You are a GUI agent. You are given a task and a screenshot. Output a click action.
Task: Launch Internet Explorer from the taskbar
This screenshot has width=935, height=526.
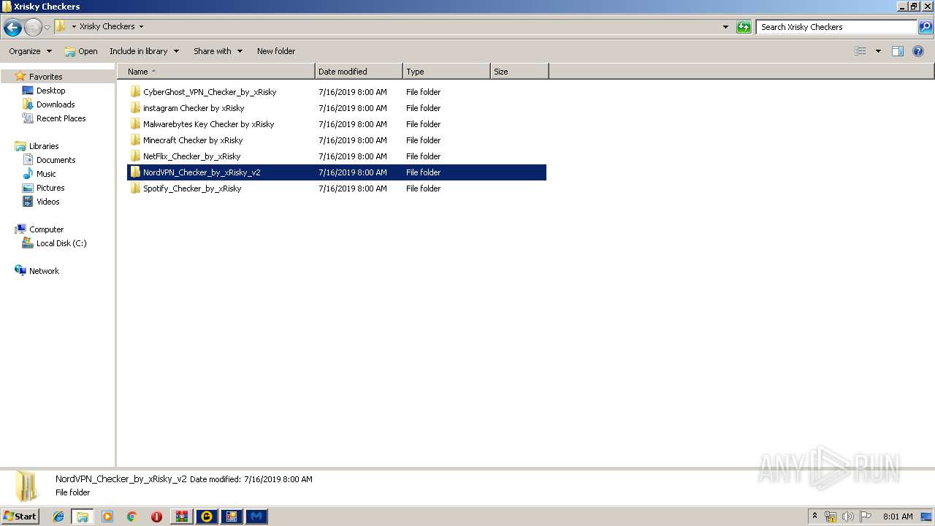pos(58,517)
